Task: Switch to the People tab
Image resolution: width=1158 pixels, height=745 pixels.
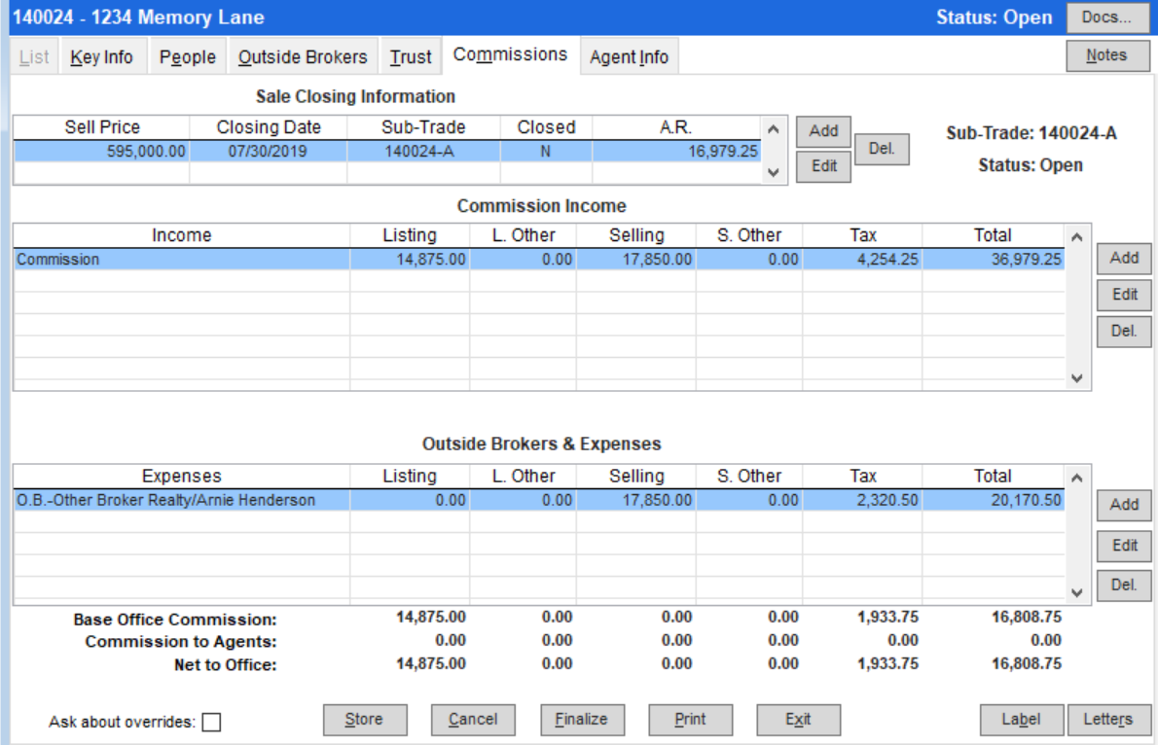Action: coord(187,56)
